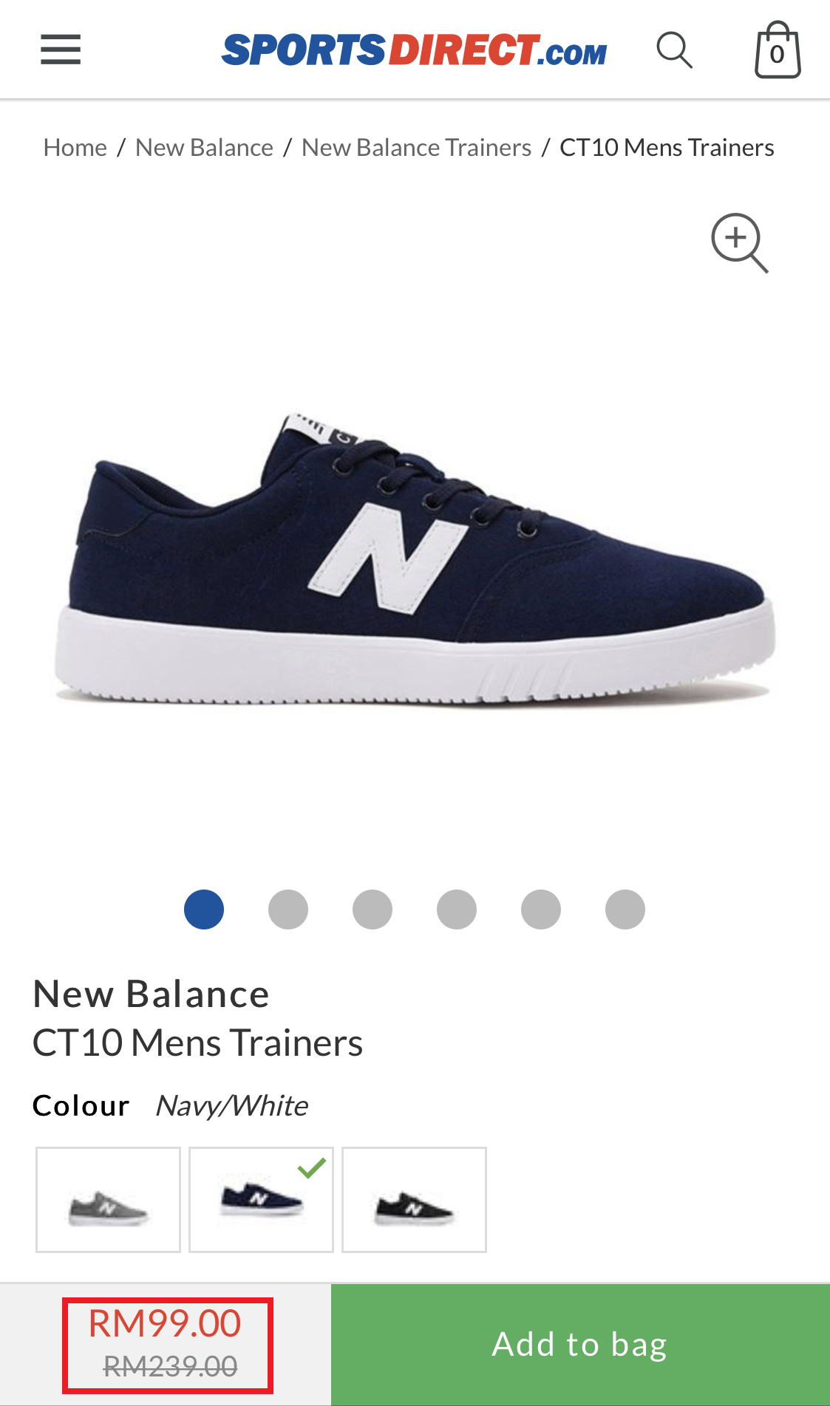Click the RM99.00 sale price
The width and height of the screenshot is (830, 1406).
click(x=165, y=1323)
